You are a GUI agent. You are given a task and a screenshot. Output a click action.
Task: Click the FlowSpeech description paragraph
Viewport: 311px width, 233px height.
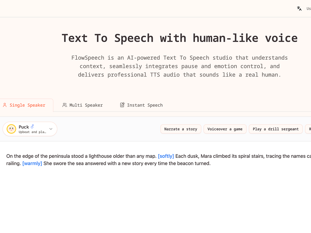click(179, 66)
